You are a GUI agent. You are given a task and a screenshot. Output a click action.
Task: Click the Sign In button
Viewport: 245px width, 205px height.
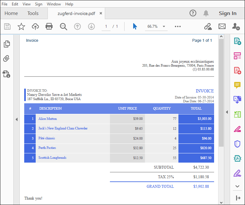(227, 13)
